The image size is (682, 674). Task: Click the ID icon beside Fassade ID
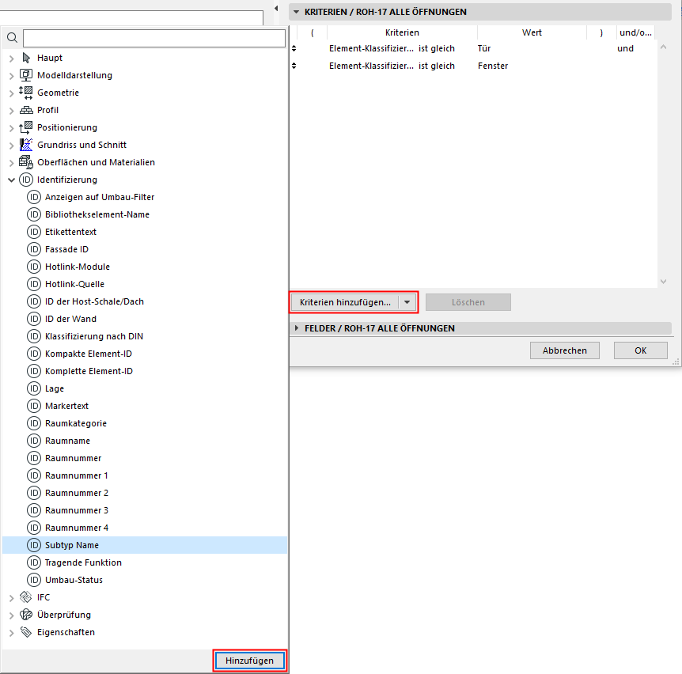[34, 249]
